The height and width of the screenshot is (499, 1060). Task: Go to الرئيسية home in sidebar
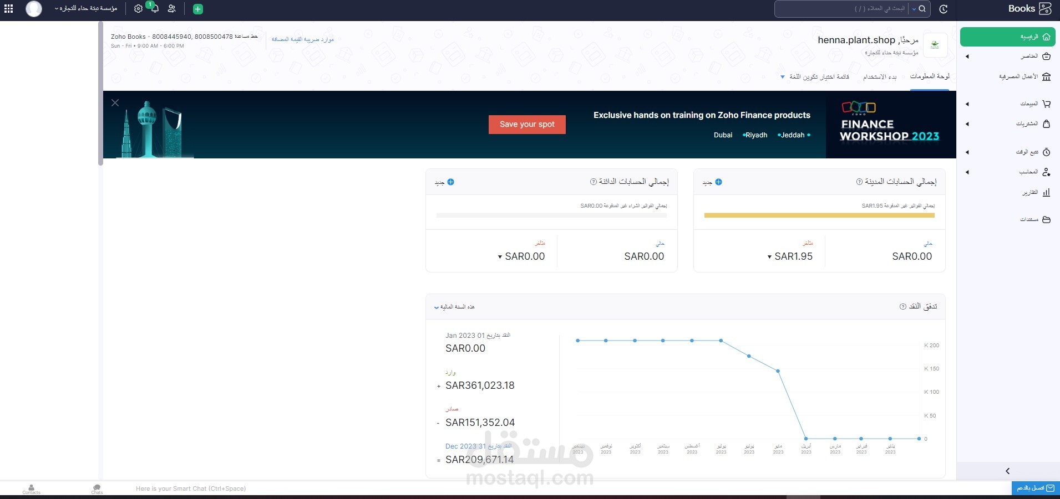click(1007, 37)
